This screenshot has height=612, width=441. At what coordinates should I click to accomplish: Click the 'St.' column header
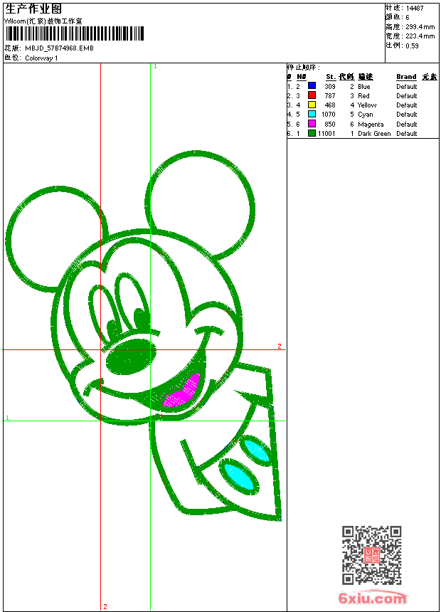[x=331, y=77]
